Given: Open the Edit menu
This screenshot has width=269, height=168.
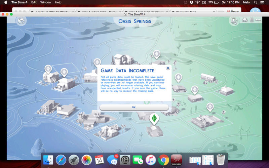Looking at the screenshot, I should 34,2.
